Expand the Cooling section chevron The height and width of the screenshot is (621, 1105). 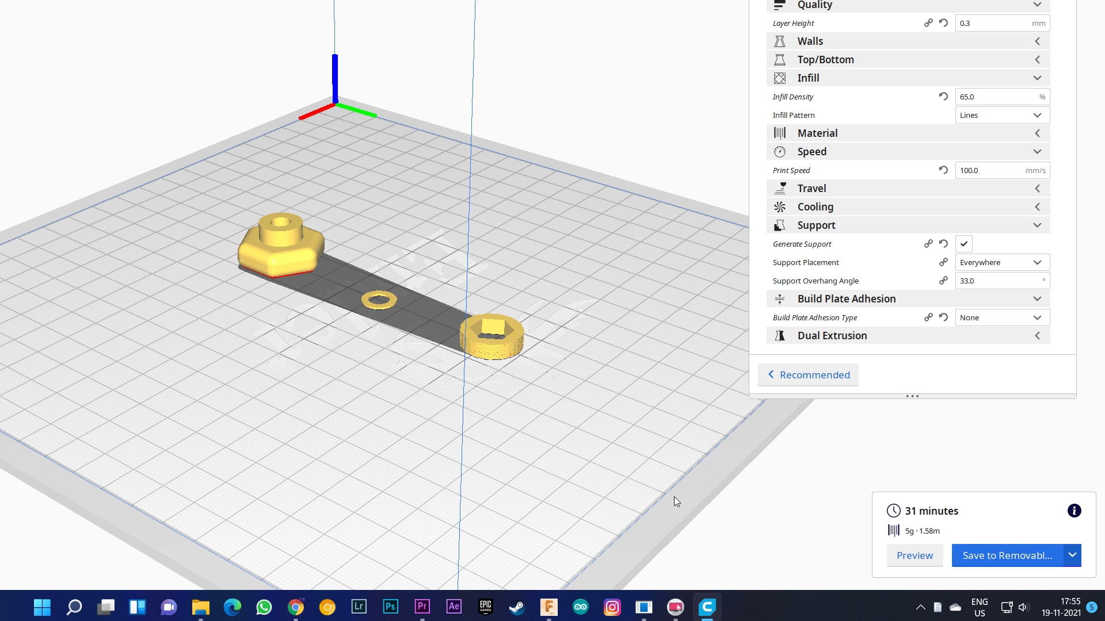pos(1037,207)
